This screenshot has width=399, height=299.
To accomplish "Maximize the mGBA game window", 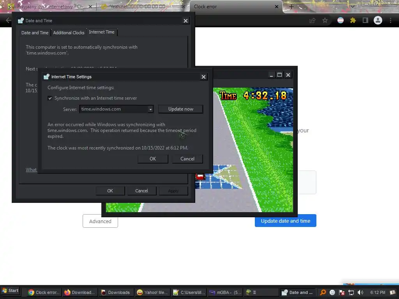I will click(x=279, y=75).
